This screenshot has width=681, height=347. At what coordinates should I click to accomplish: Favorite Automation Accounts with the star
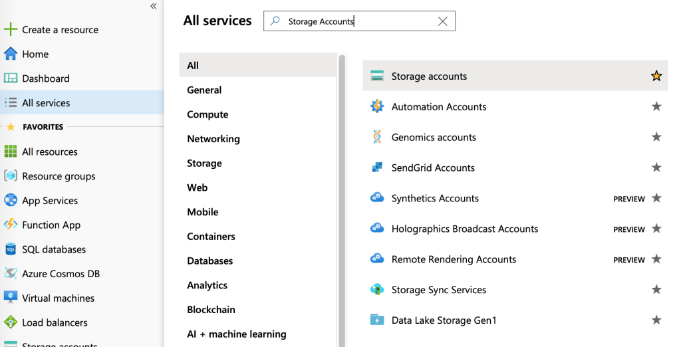(x=656, y=106)
